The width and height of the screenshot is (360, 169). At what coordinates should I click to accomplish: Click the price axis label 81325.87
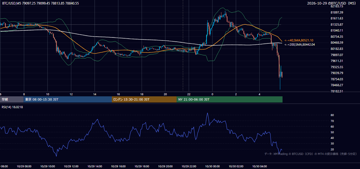[x=337, y=25]
